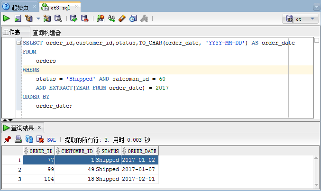Close the 查询结果 tab
Viewport: 321px width, 191px height.
[x=40, y=127]
